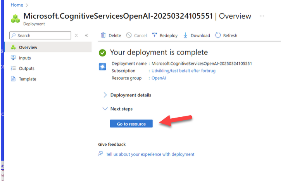Click the Refresh circular arrow icon
Screen dimensions: 283x181
218,35
